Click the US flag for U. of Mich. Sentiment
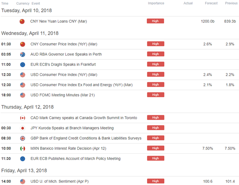The image size is (239, 185). (23, 181)
